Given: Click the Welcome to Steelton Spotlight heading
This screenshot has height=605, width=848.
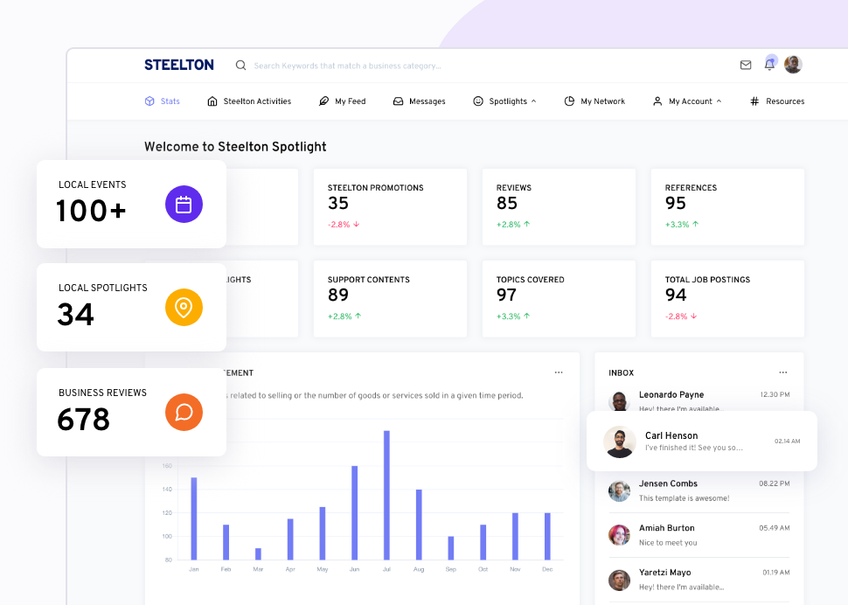Looking at the screenshot, I should coord(235,147).
